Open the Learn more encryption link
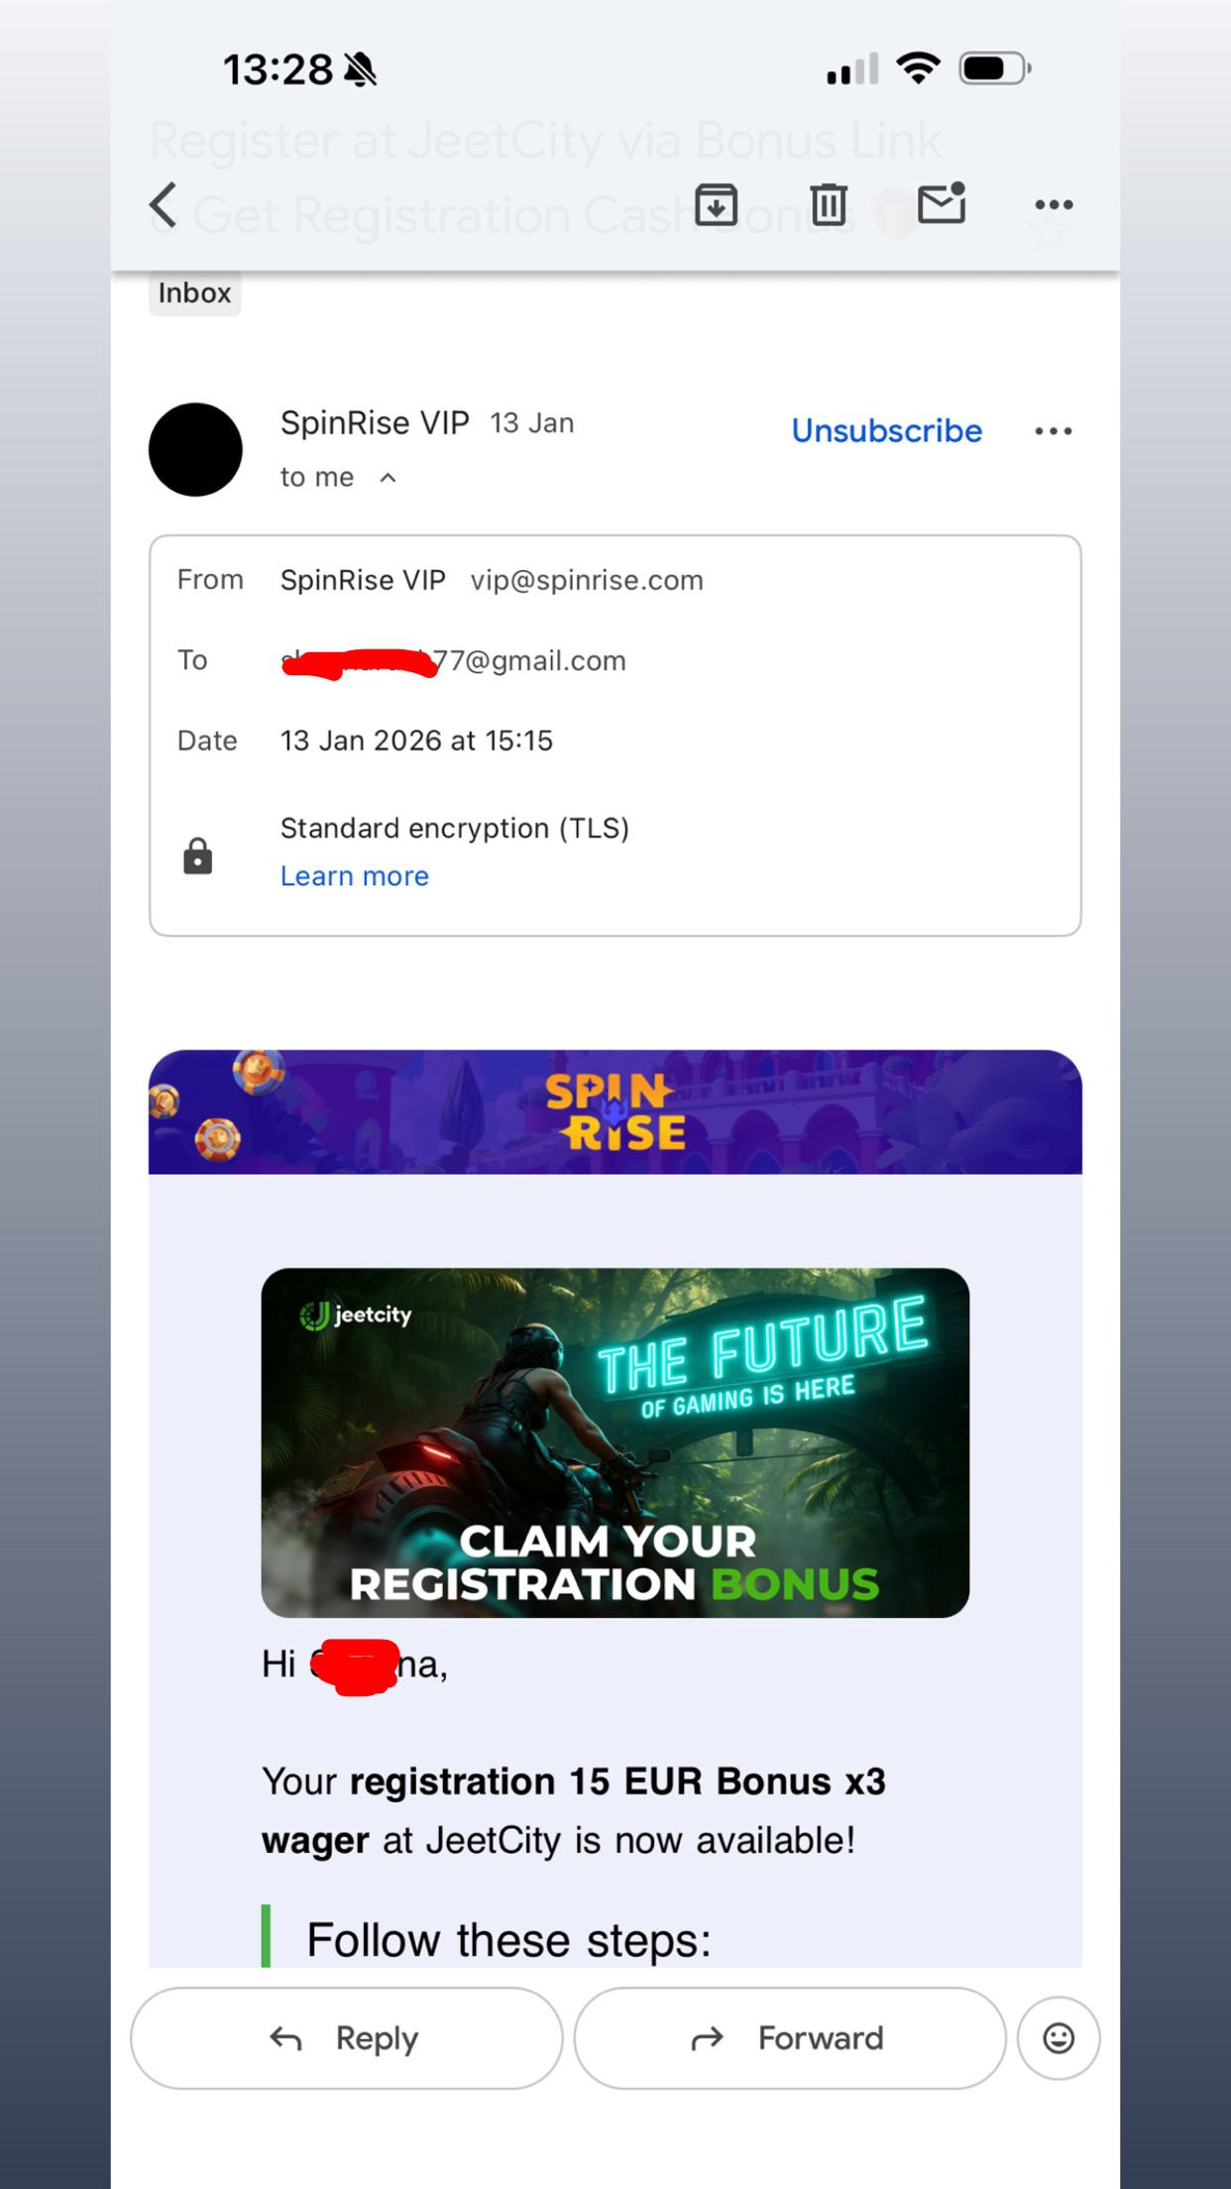 [x=355, y=876]
